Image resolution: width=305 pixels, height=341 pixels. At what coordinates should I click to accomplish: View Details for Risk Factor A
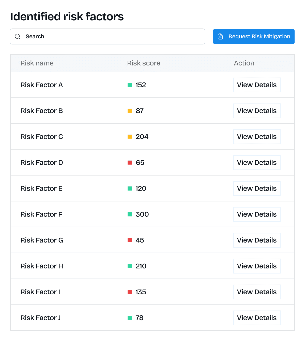(257, 85)
